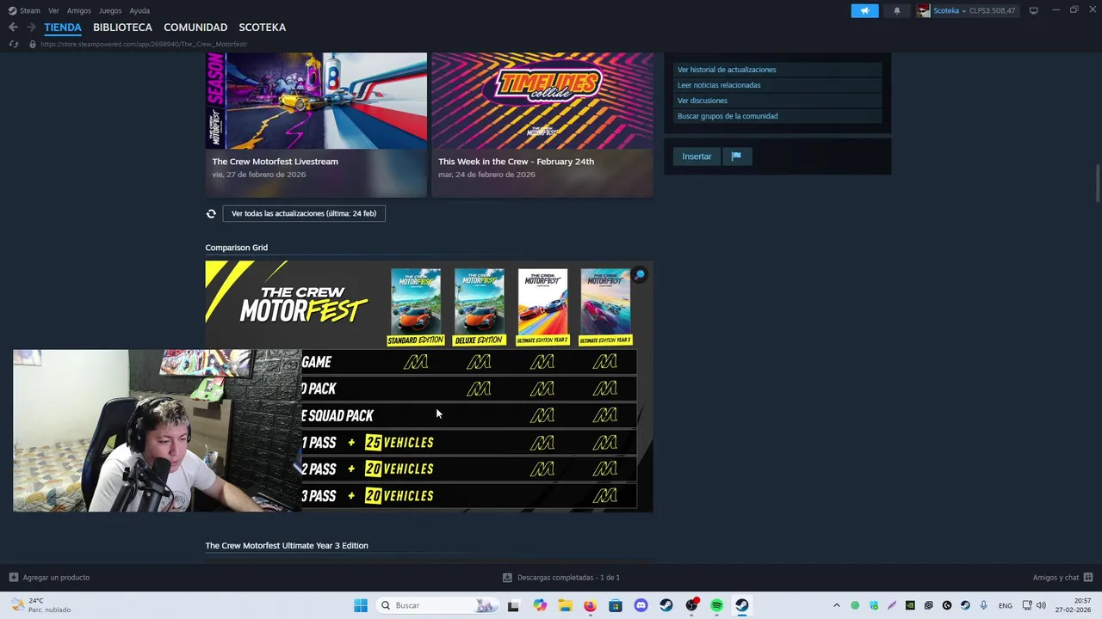Click the NVIDIA tray icon
This screenshot has width=1102, height=619.
[910, 605]
